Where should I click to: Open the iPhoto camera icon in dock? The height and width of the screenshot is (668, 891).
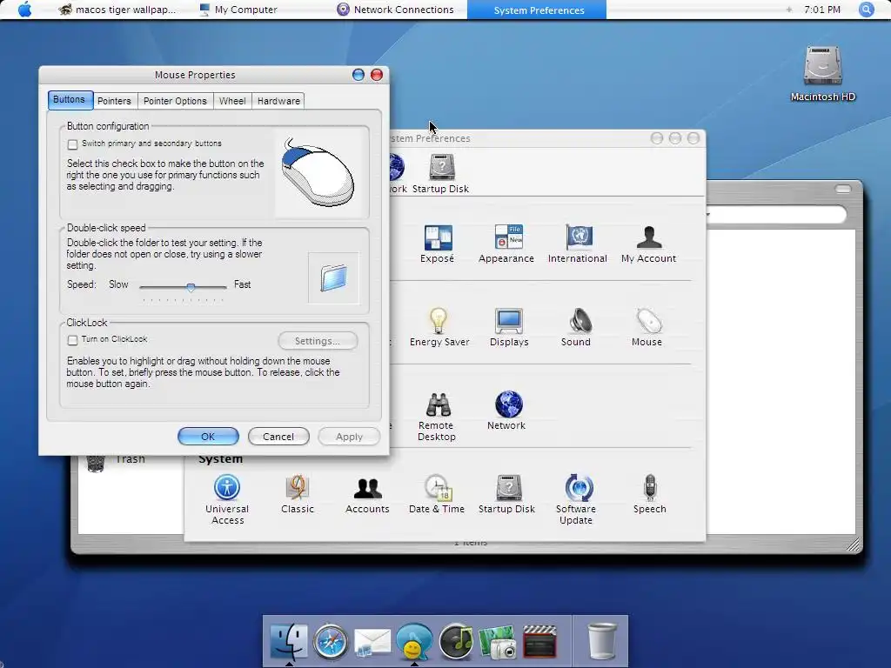click(x=498, y=642)
